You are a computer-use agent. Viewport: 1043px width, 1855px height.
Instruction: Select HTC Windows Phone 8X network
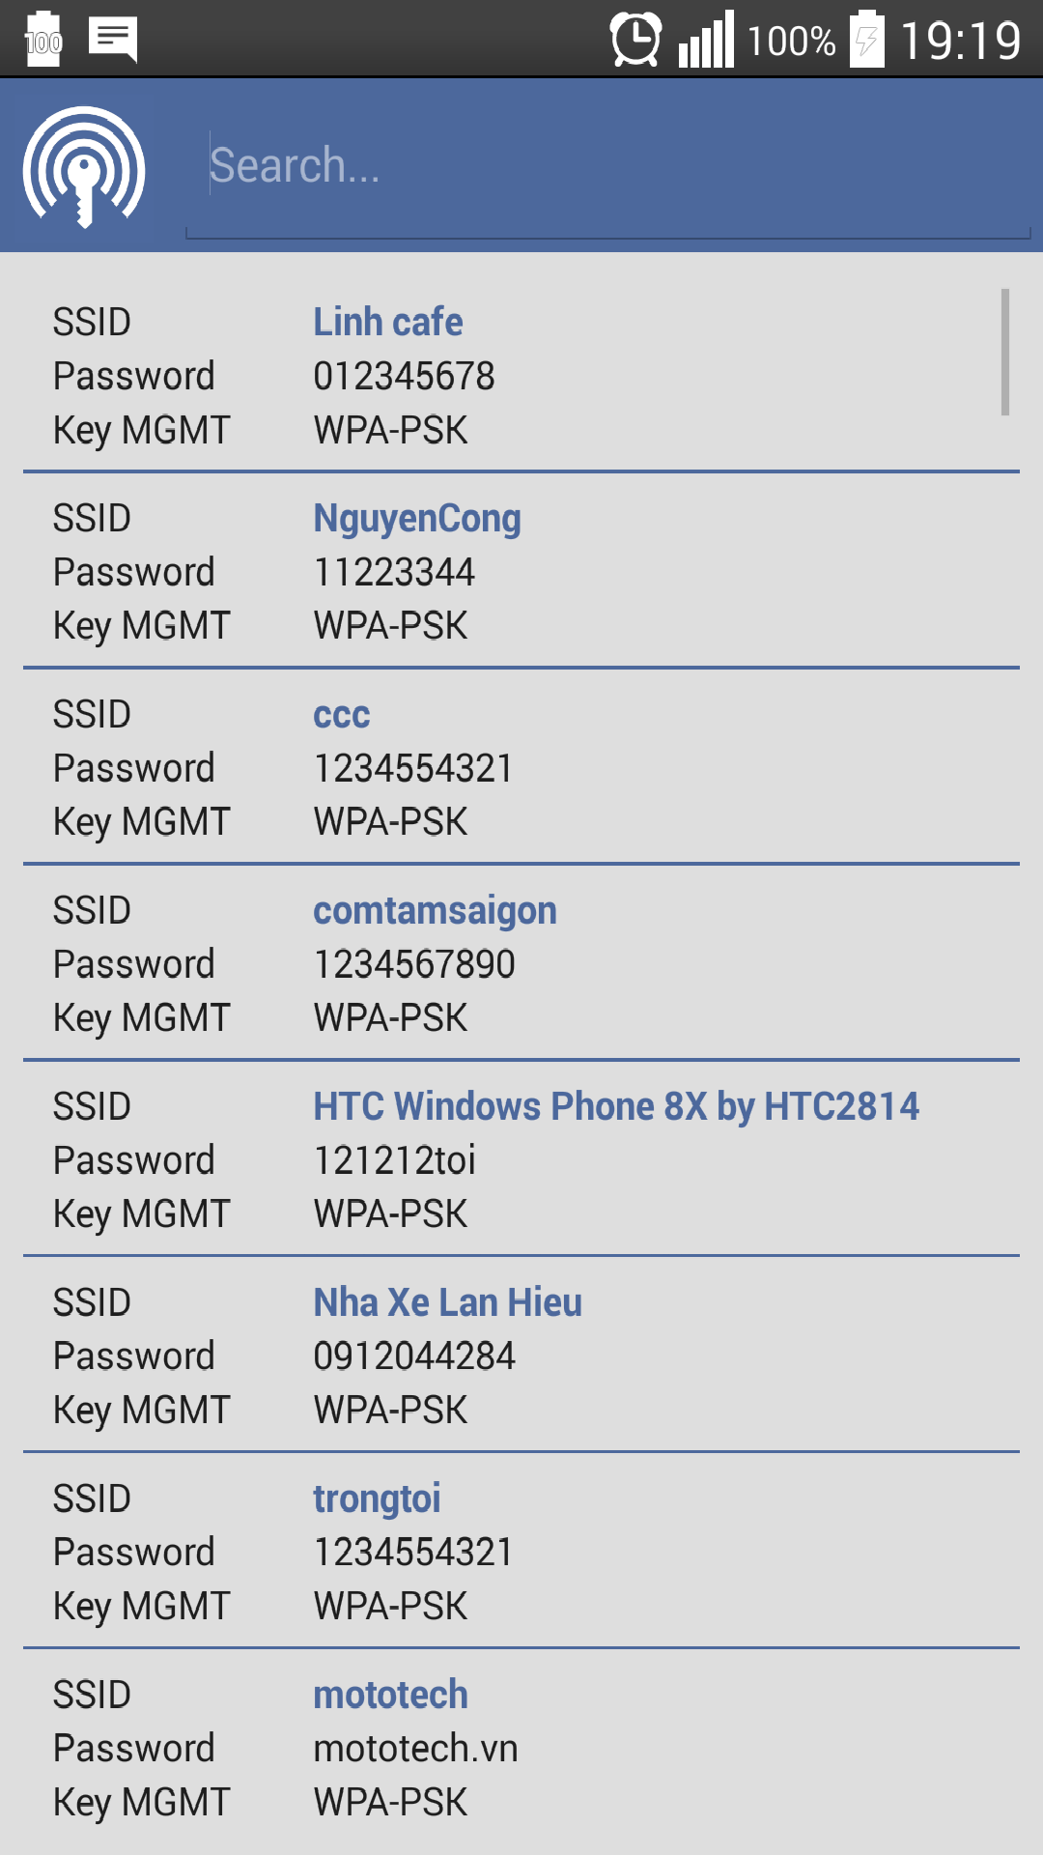click(615, 1106)
